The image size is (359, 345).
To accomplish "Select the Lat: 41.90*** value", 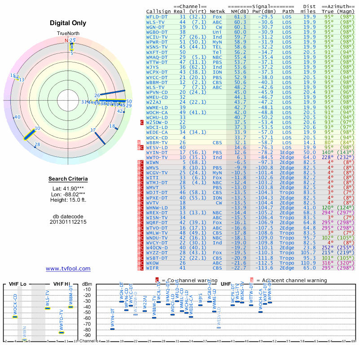I will [68, 189].
